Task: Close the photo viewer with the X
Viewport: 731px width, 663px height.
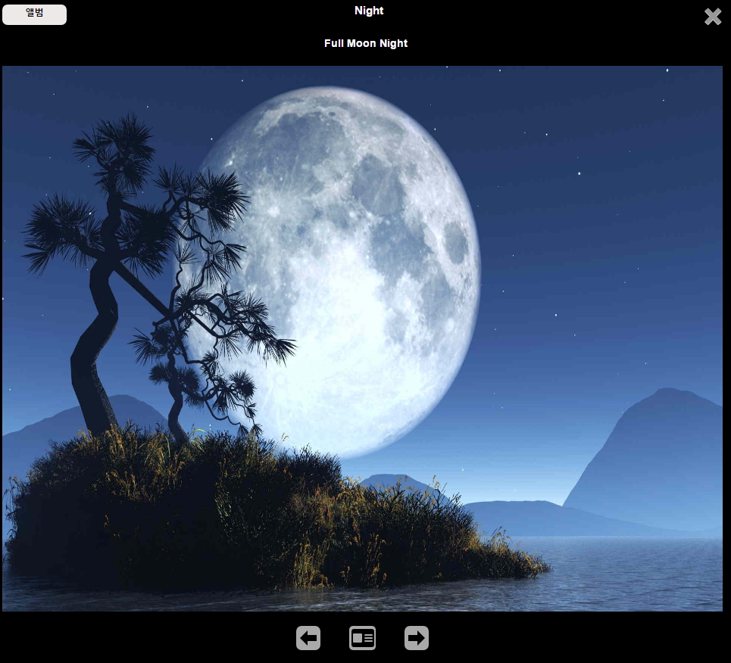Action: (712, 17)
